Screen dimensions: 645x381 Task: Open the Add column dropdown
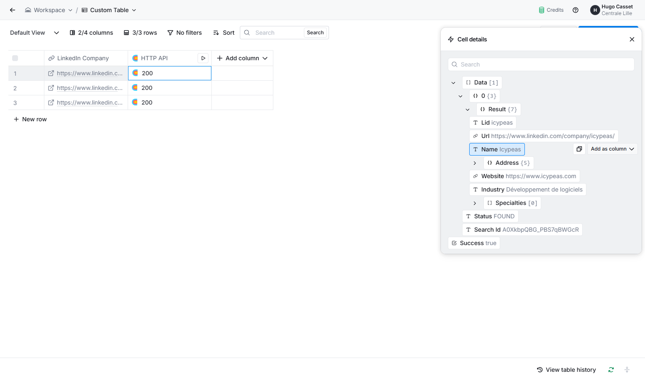(242, 58)
